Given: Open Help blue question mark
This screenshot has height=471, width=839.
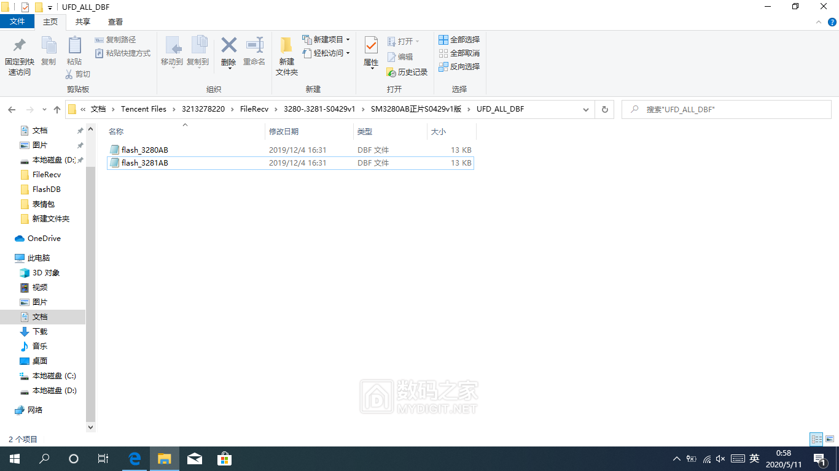Looking at the screenshot, I should (832, 21).
